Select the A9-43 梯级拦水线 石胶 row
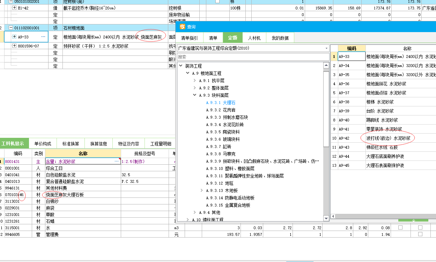This screenshot has height=262, width=436. pos(383,147)
